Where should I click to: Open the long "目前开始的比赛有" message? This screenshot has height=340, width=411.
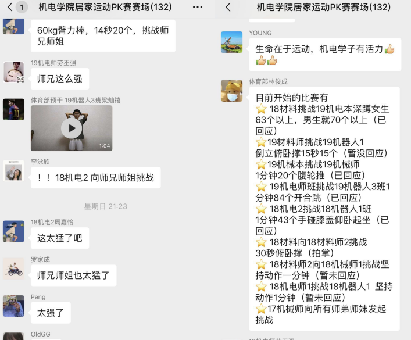point(324,209)
